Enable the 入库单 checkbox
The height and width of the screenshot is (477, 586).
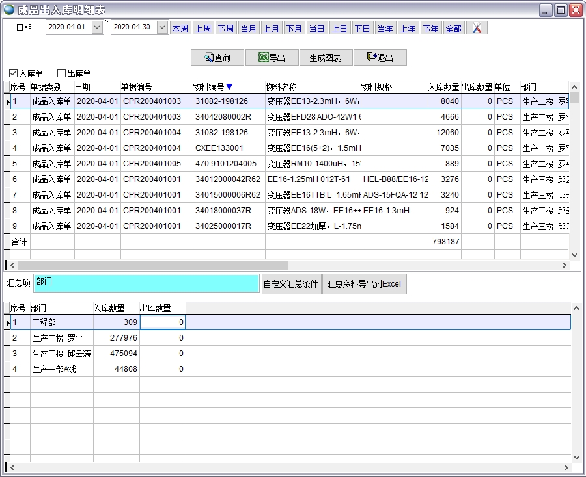tap(14, 73)
